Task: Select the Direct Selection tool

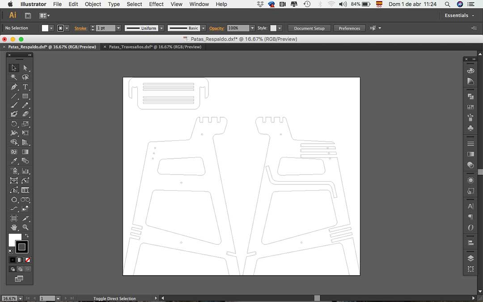Action: point(25,68)
